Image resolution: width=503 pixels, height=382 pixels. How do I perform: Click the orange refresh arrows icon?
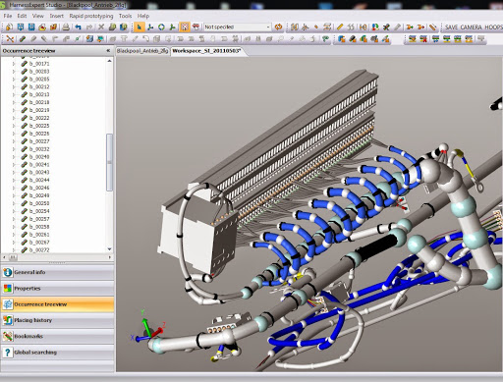[278, 27]
